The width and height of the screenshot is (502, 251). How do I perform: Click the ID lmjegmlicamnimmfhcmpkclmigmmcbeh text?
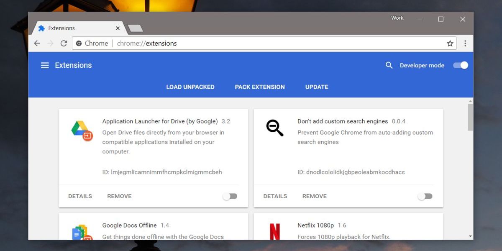pyautogui.click(x=162, y=172)
